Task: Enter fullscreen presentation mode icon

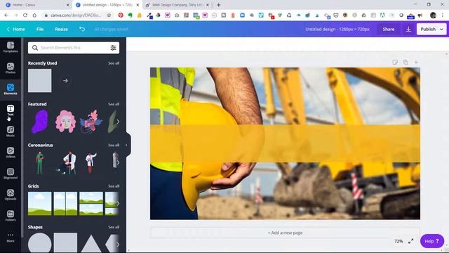Action: (x=411, y=241)
